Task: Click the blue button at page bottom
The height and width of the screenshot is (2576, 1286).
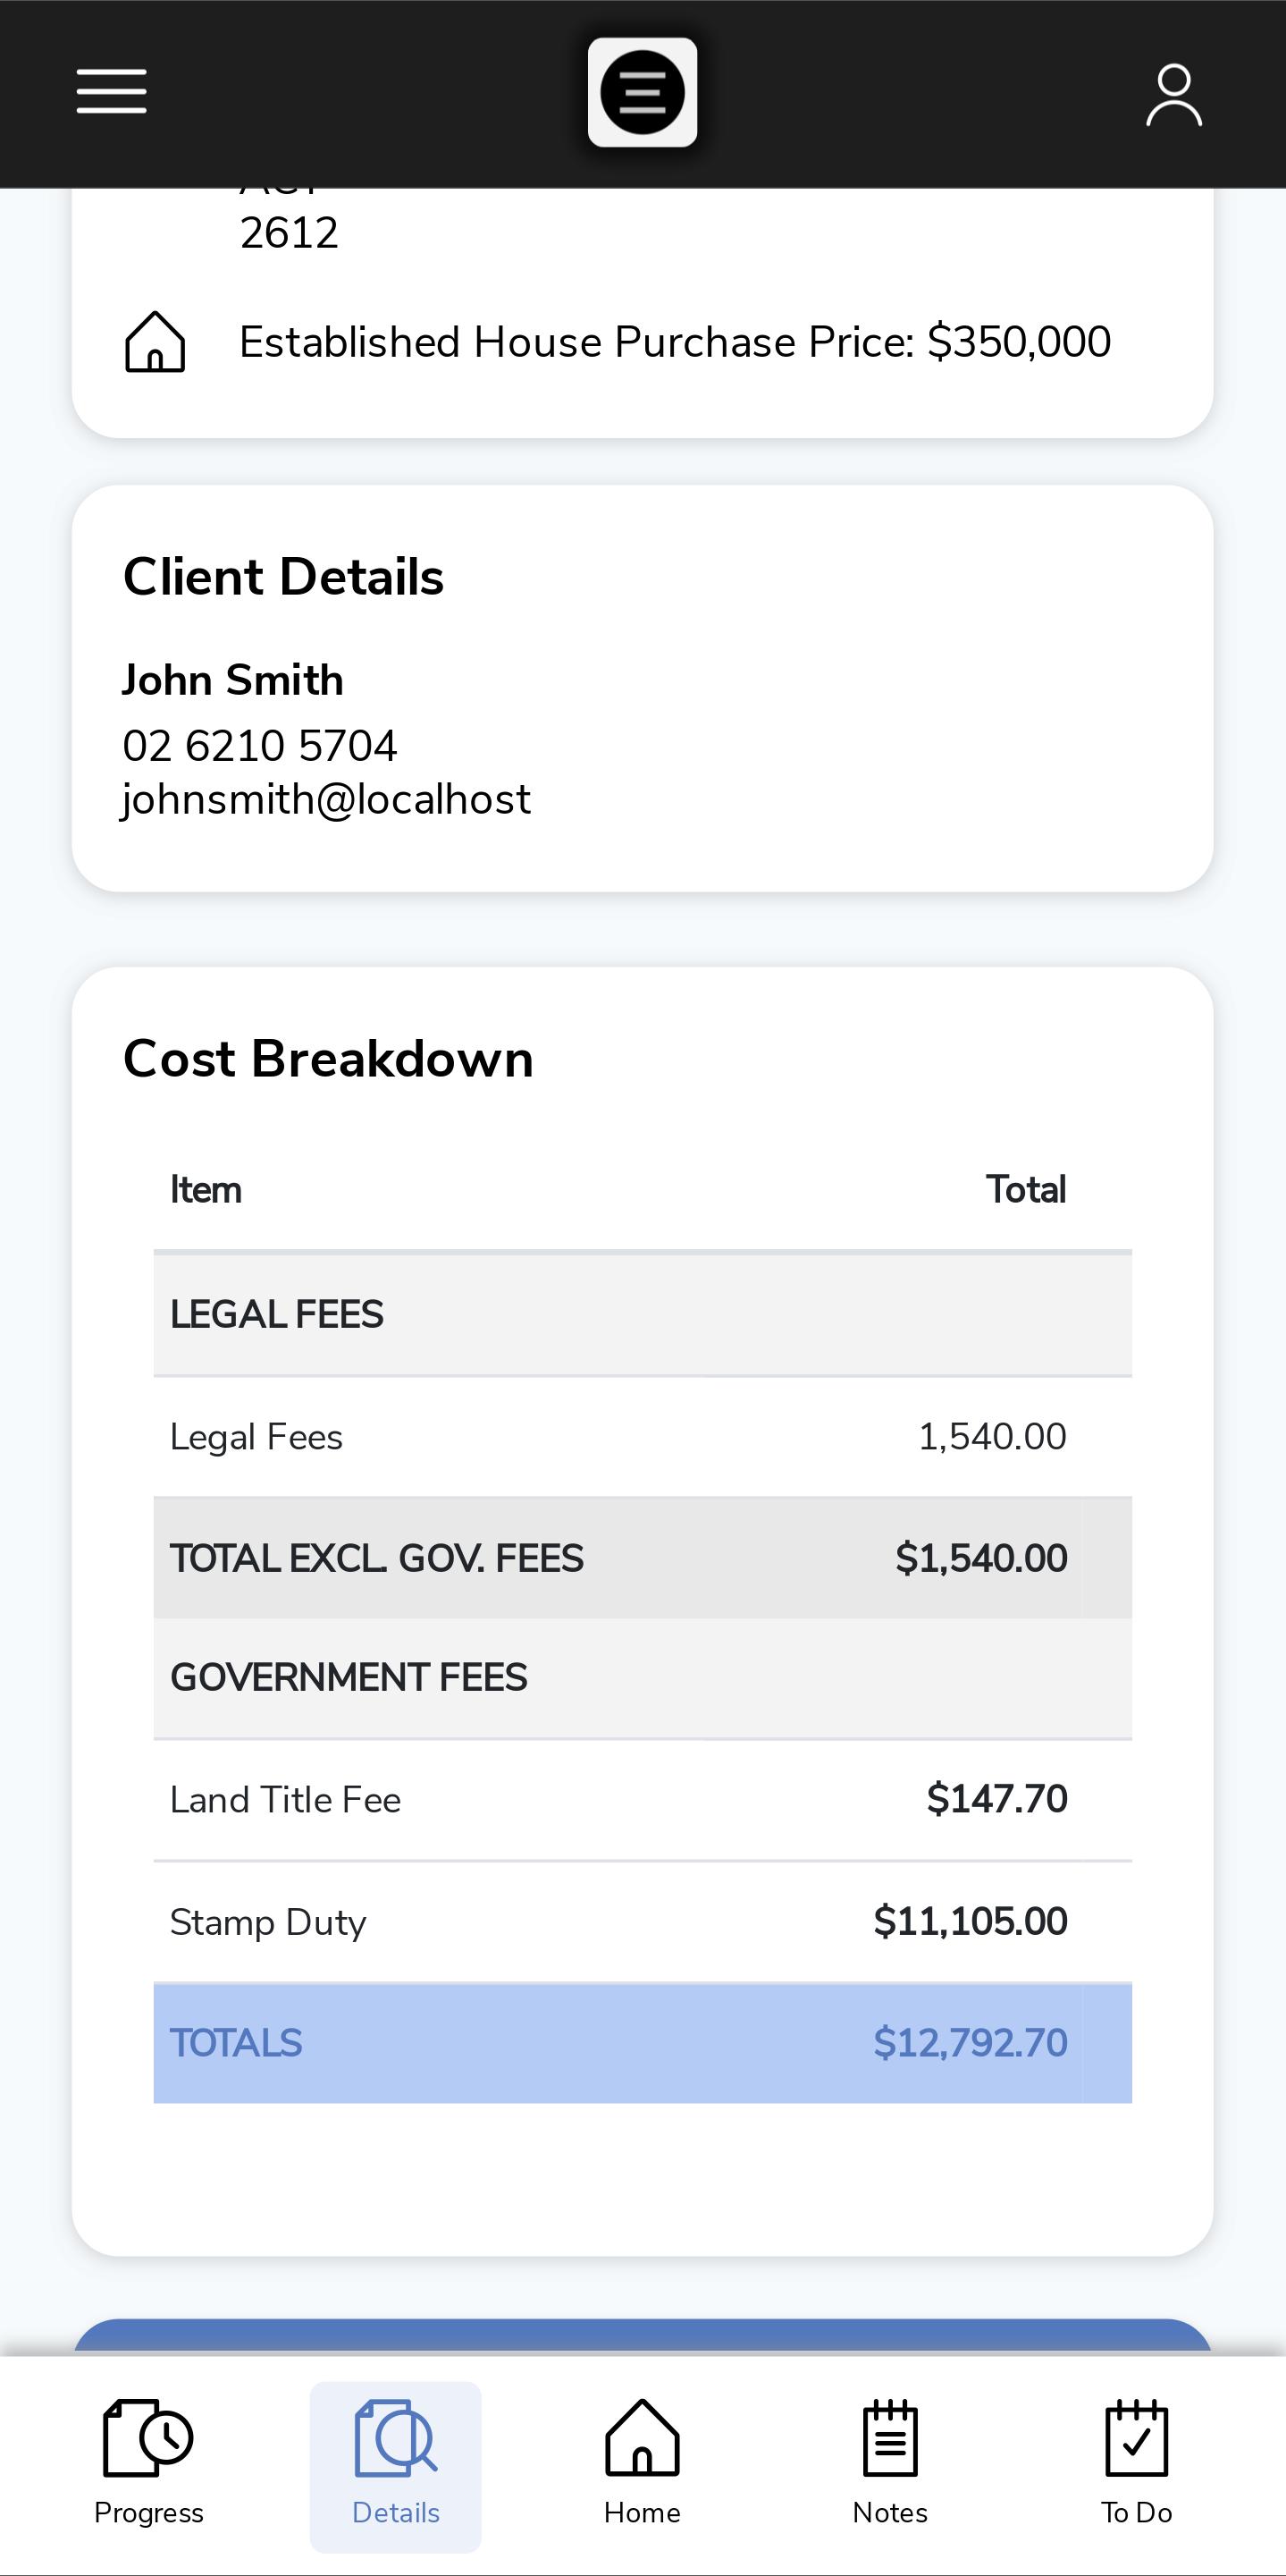Action: pos(643,2336)
